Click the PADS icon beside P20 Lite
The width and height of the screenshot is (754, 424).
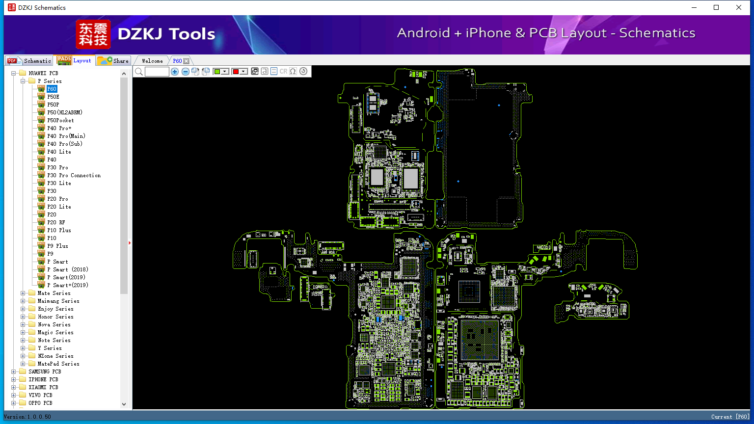(41, 207)
